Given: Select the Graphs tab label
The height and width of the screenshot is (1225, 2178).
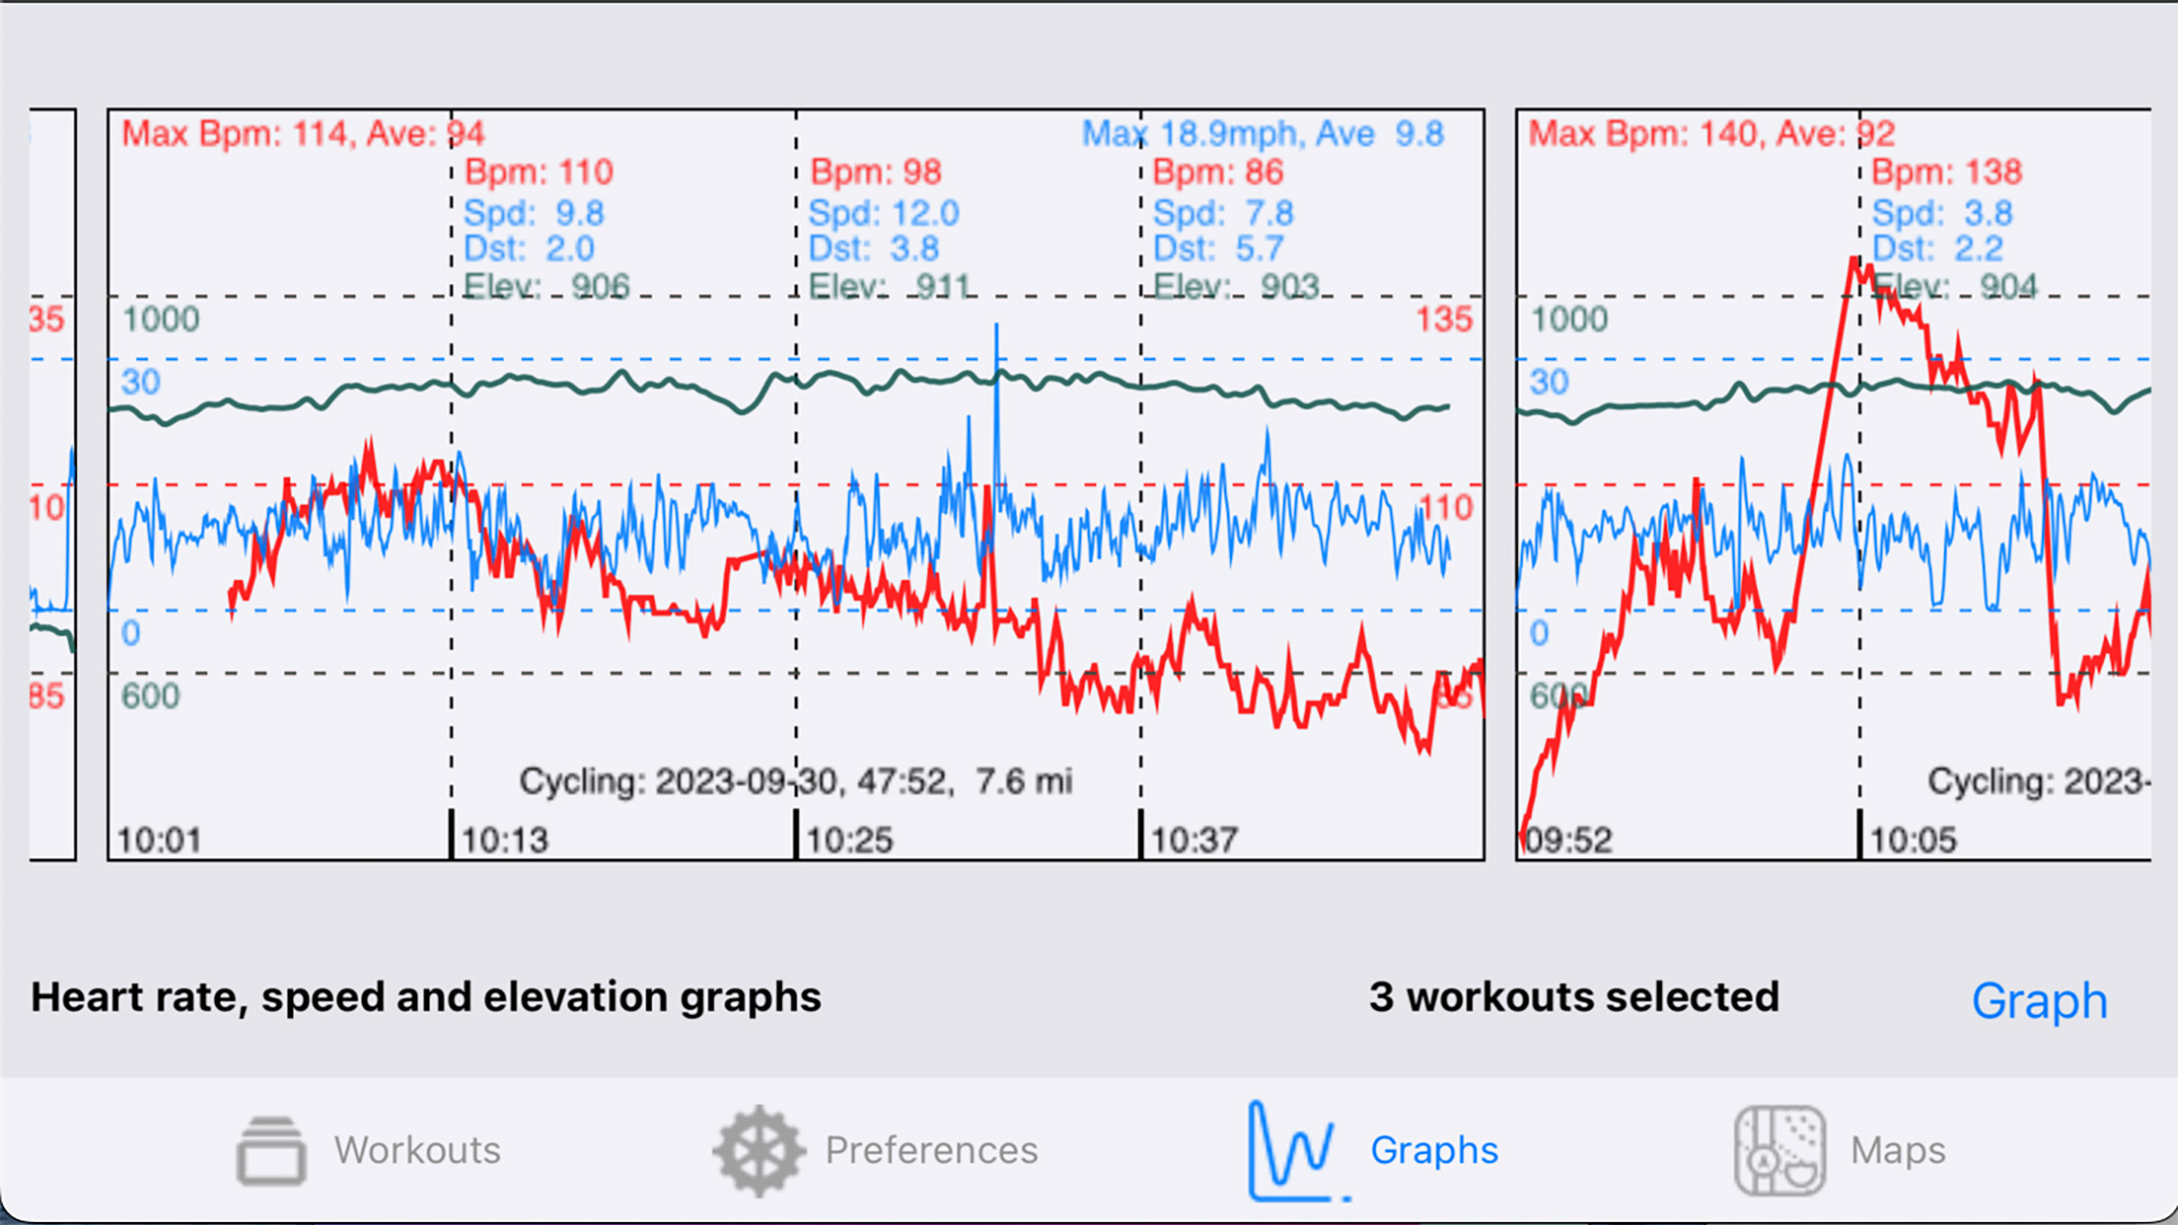Looking at the screenshot, I should click(x=1433, y=1150).
